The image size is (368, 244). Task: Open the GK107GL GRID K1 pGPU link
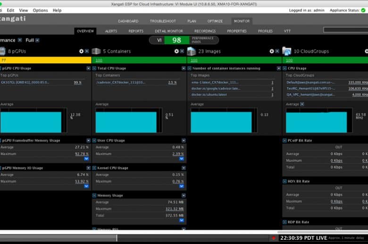(x=25, y=82)
